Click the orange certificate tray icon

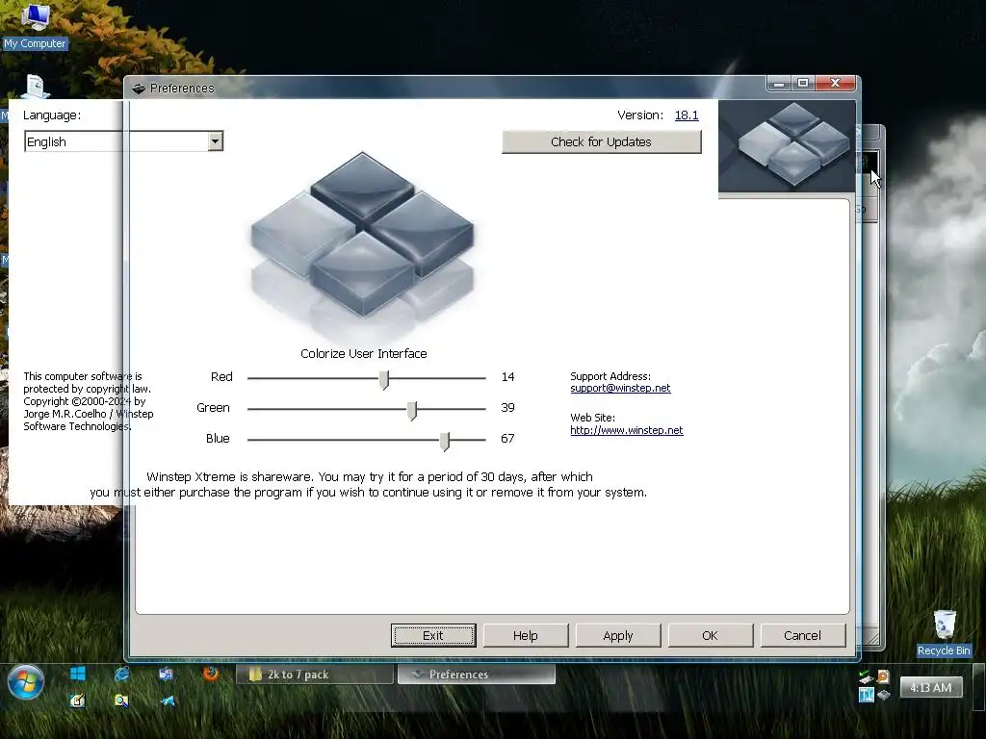click(884, 676)
